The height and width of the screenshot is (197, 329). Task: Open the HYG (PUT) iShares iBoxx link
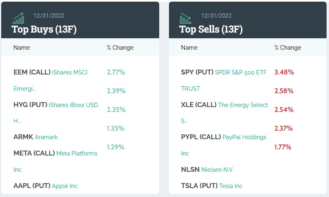point(56,105)
